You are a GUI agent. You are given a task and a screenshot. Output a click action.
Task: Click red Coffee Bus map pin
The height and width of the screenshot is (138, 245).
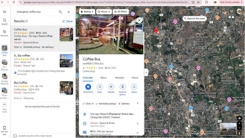[x=156, y=31]
